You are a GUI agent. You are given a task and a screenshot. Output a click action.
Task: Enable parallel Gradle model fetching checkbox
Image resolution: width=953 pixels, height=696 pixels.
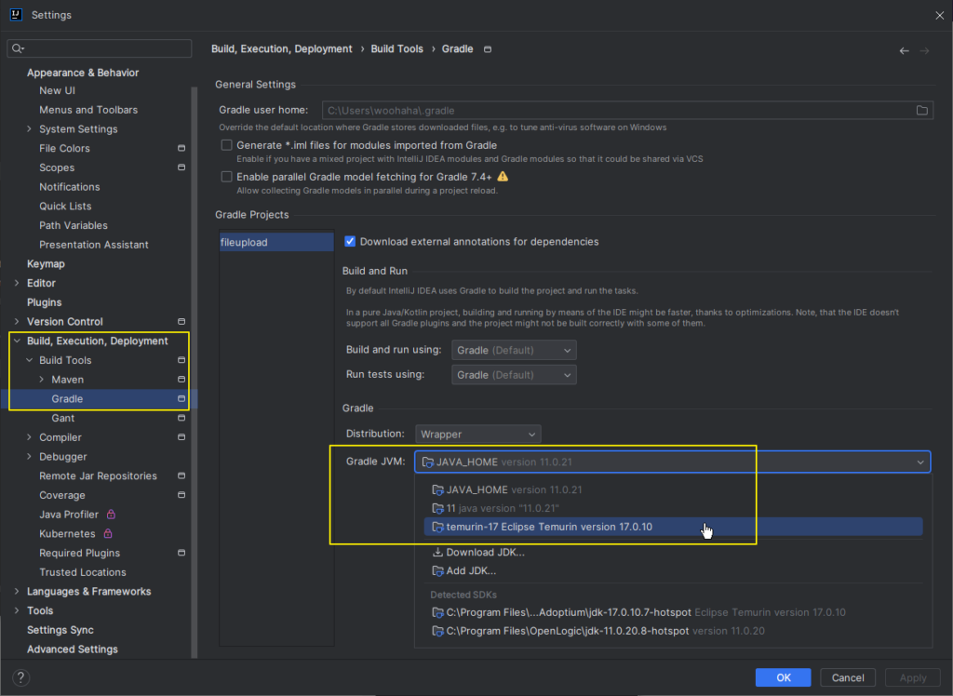[x=227, y=176]
